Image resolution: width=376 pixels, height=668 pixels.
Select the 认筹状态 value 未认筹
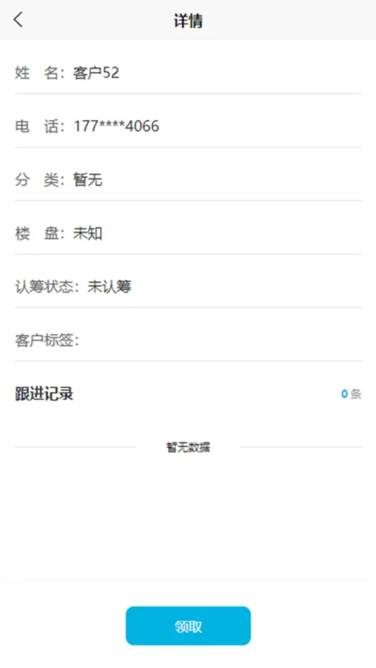pos(110,286)
